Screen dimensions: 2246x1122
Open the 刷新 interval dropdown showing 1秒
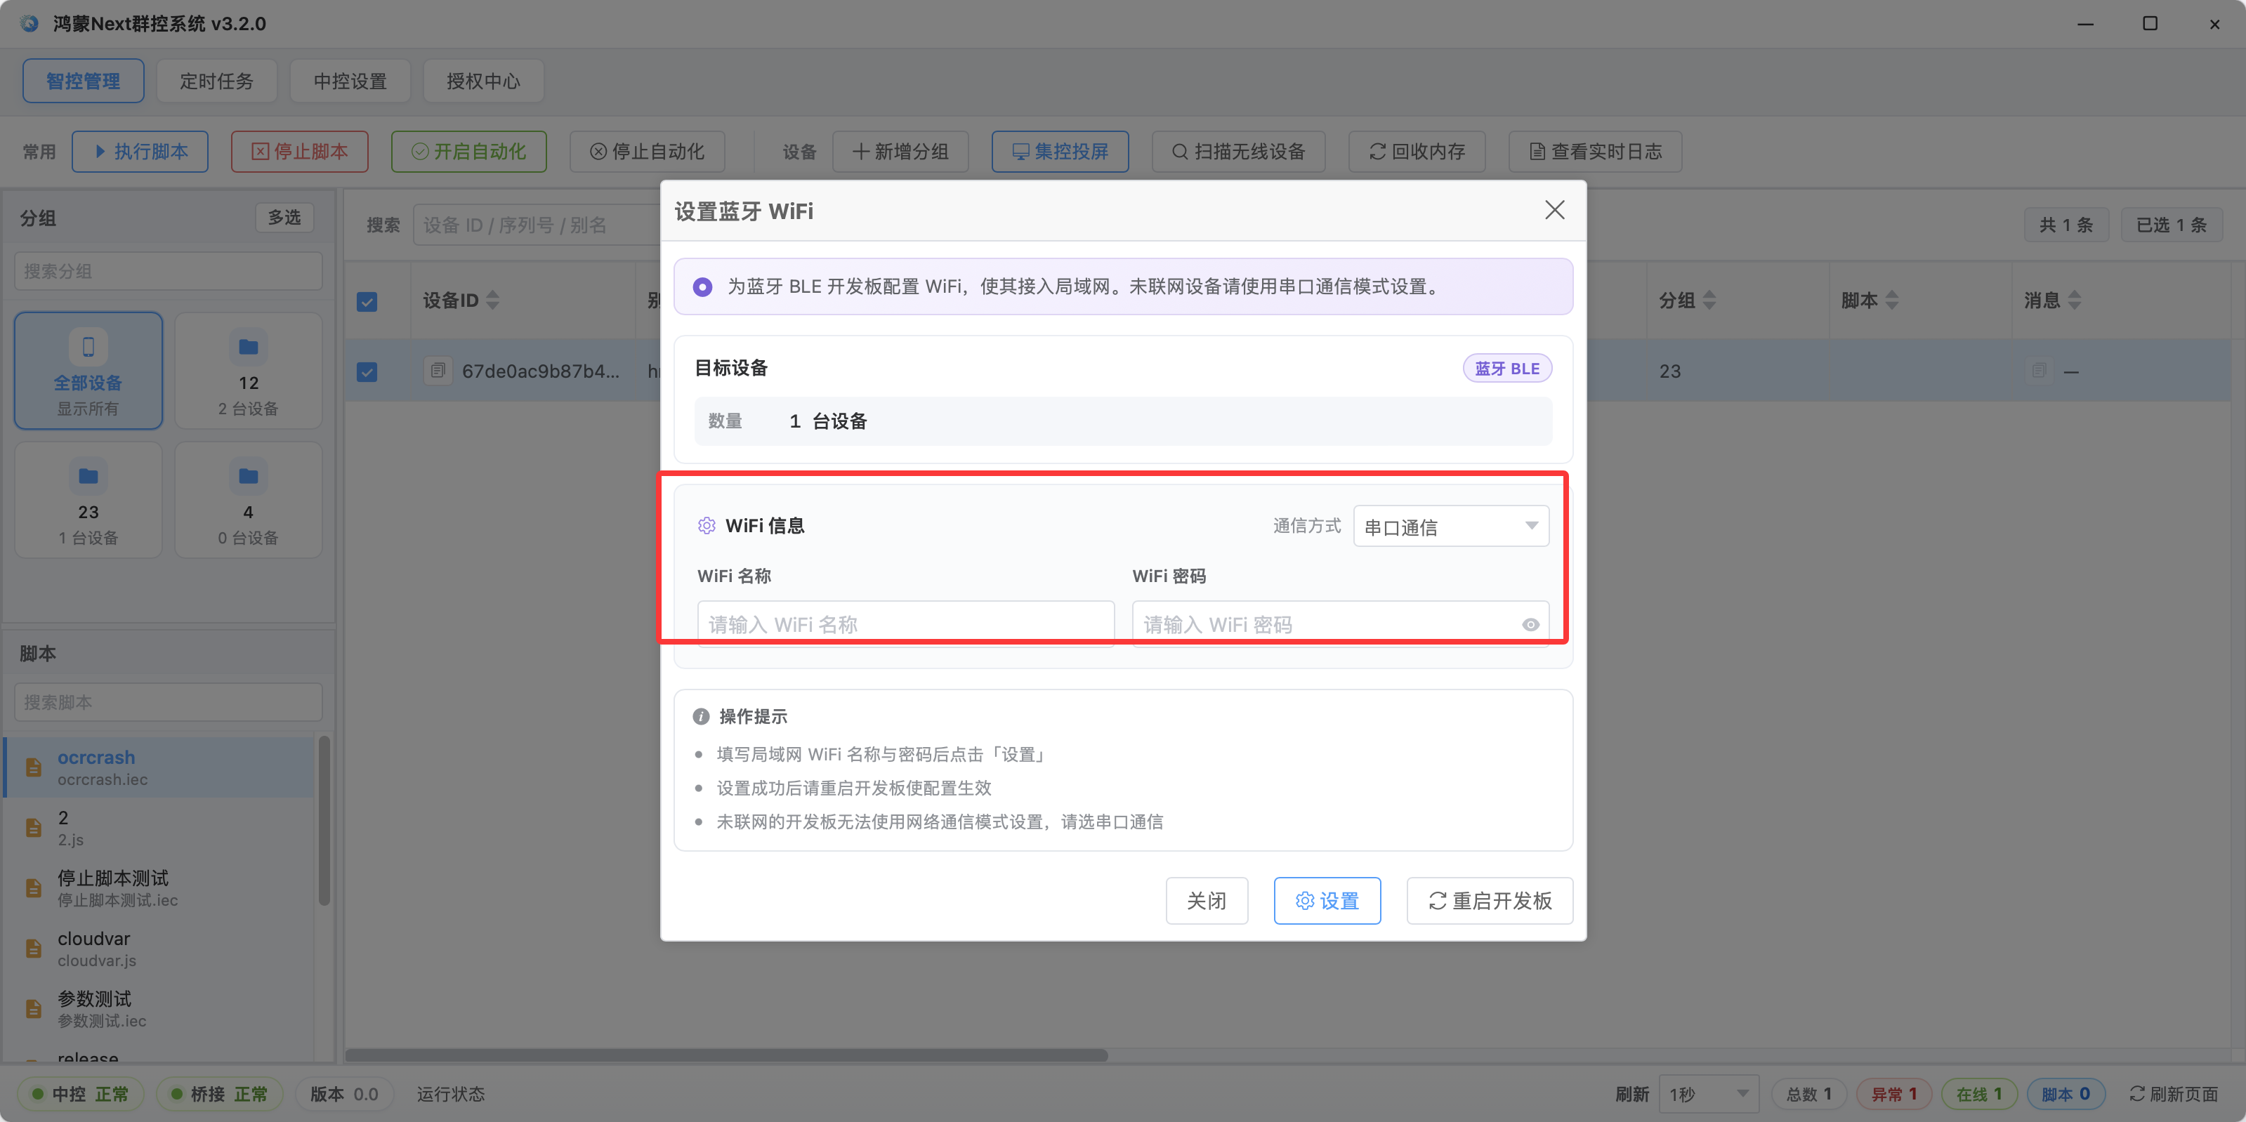1709,1094
